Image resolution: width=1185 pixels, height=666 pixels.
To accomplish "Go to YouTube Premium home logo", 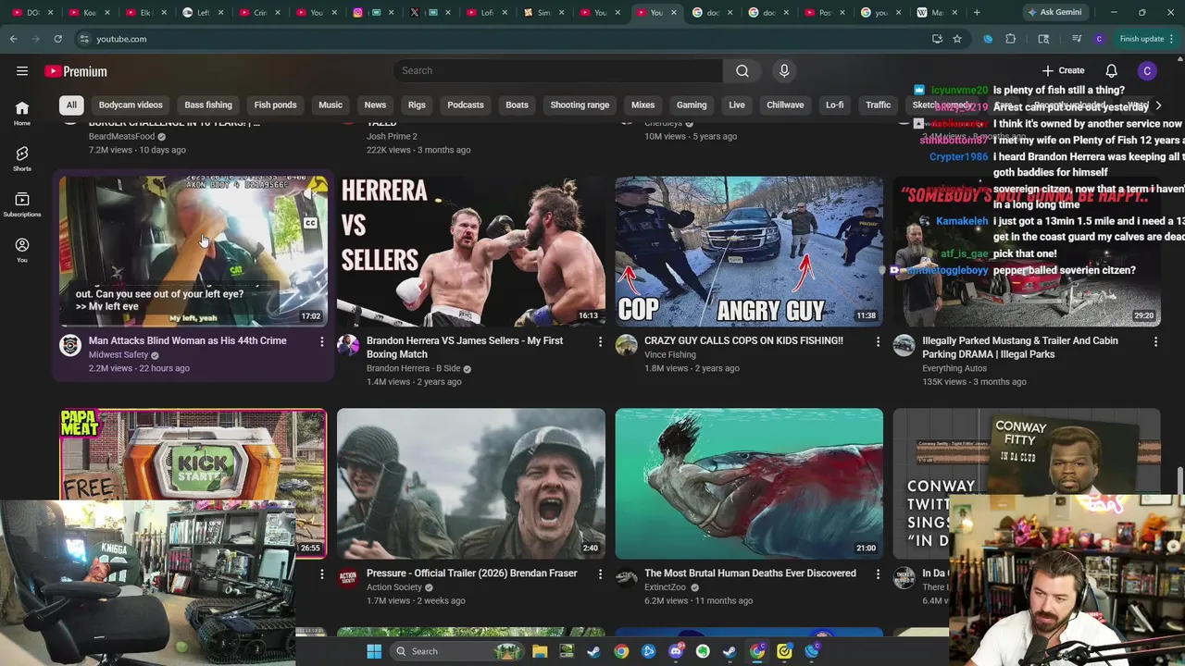I will click(x=76, y=71).
